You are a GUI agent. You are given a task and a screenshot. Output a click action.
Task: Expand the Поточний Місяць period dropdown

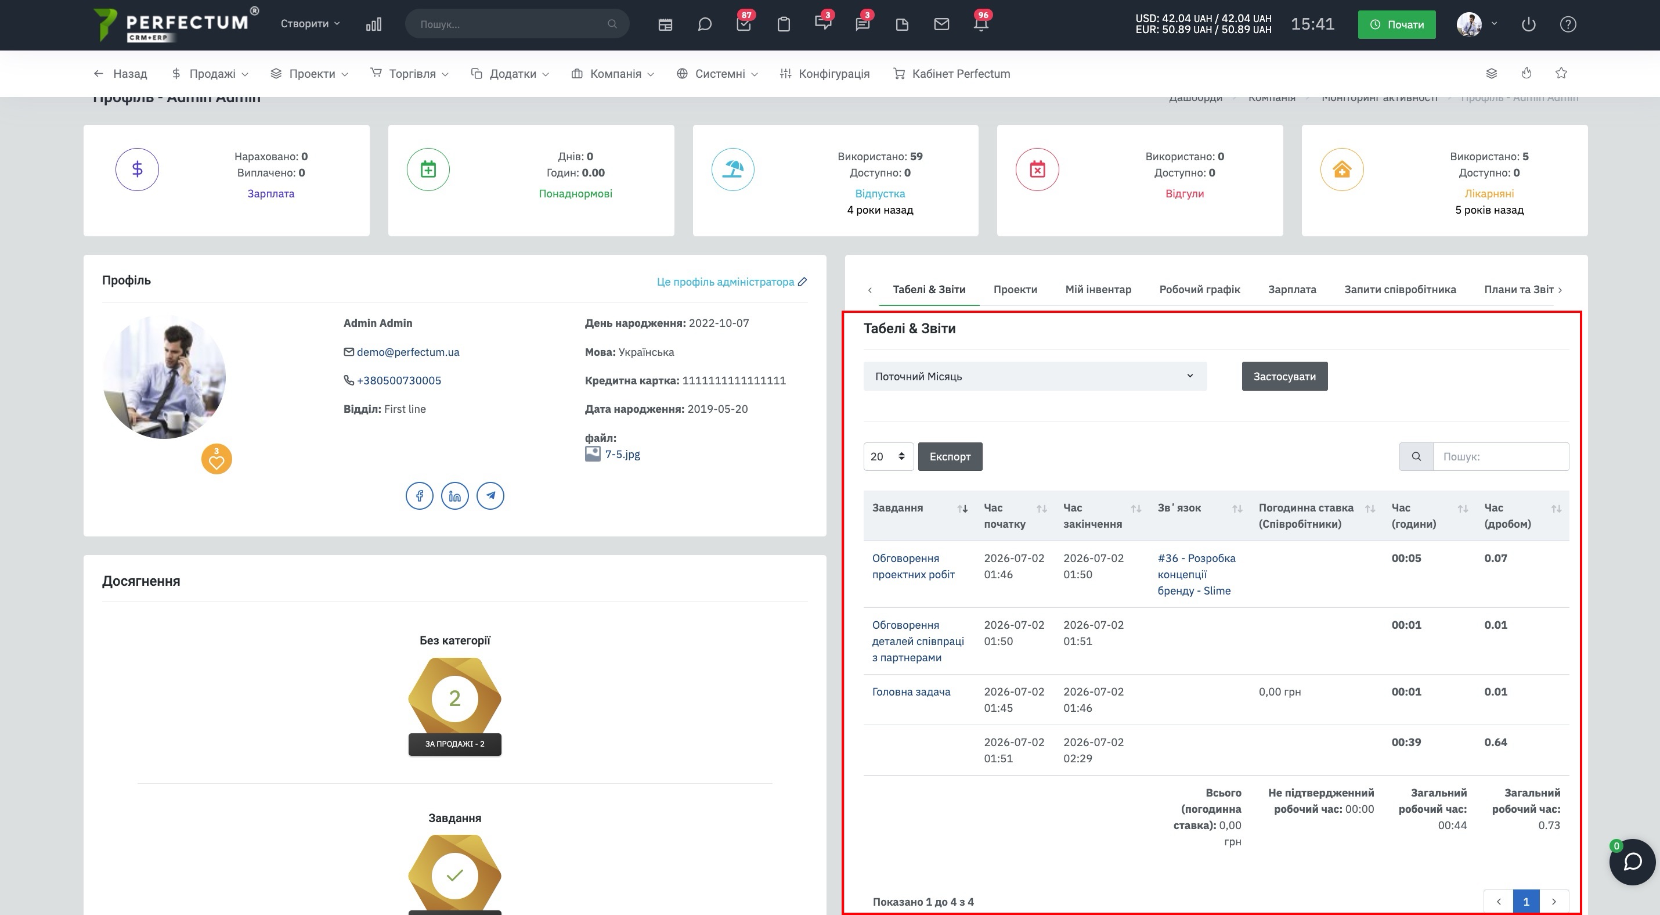tap(1035, 376)
